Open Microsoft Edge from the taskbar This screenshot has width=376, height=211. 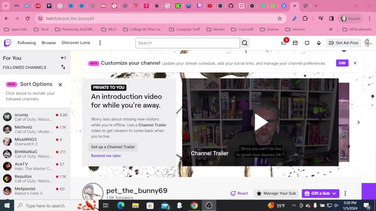(121, 206)
